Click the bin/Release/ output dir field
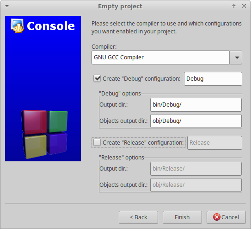The width and height of the screenshot is (251, 229). click(x=196, y=169)
